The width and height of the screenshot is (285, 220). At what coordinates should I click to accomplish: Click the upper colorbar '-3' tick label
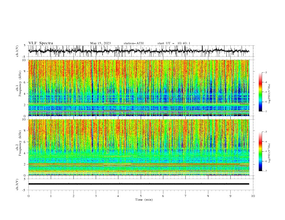click(x=266, y=72)
